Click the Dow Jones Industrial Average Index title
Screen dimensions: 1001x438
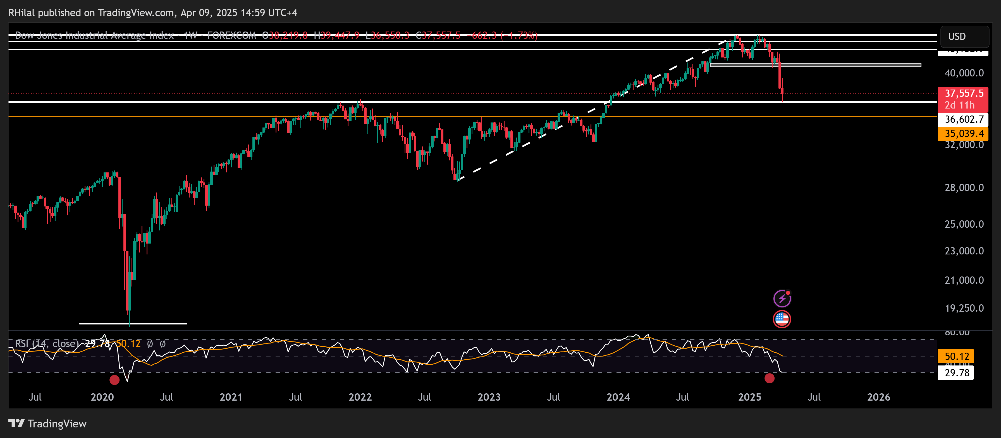[x=94, y=36]
